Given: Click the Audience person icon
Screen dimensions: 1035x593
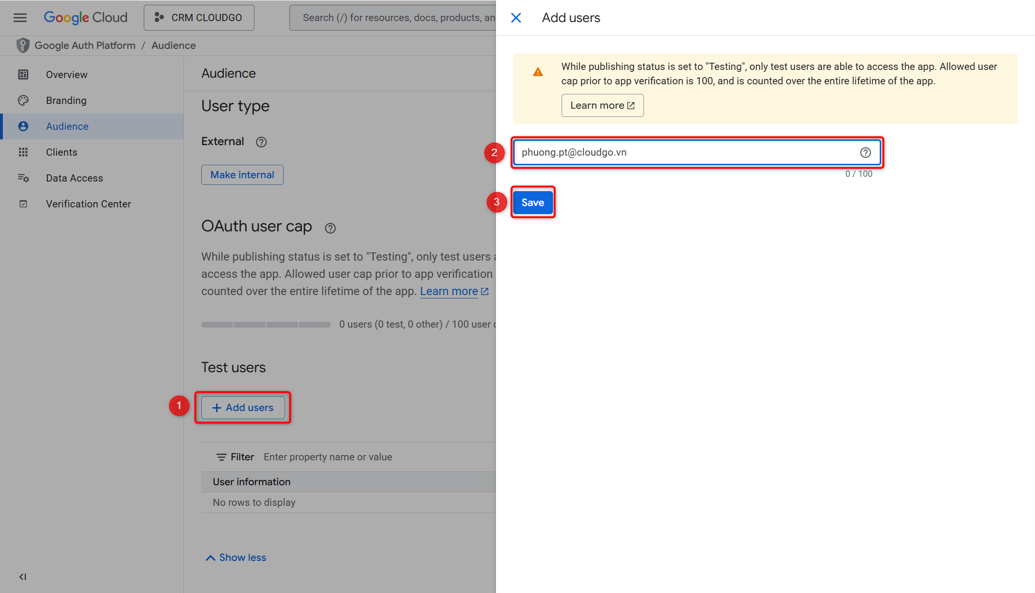Looking at the screenshot, I should pos(23,126).
